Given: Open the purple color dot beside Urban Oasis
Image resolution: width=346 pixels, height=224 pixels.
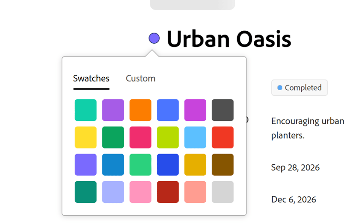Looking at the screenshot, I should pyautogui.click(x=154, y=38).
